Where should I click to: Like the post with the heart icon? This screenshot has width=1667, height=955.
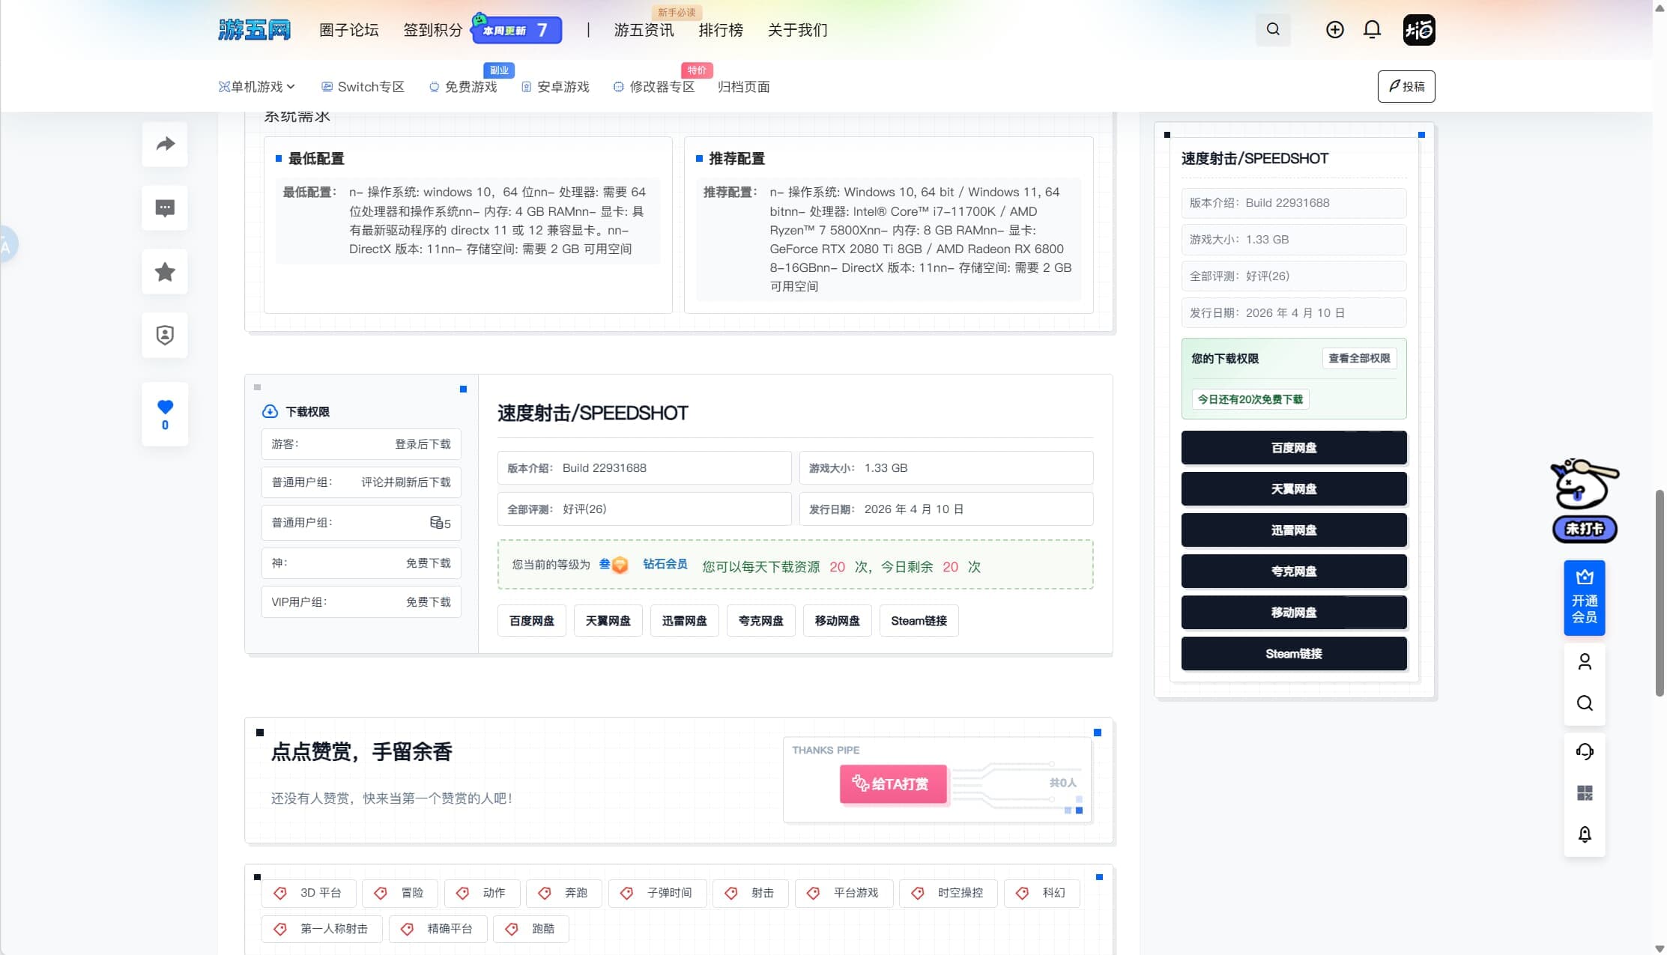click(x=165, y=414)
